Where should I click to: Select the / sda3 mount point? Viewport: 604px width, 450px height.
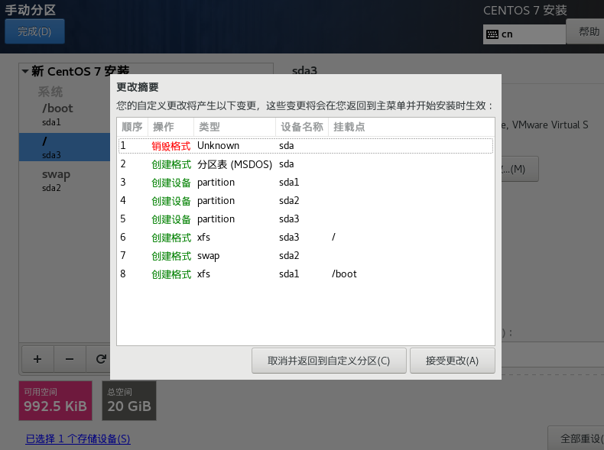[x=65, y=147]
